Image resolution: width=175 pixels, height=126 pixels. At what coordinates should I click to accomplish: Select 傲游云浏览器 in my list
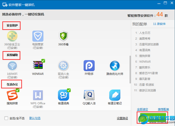[x=148, y=90]
